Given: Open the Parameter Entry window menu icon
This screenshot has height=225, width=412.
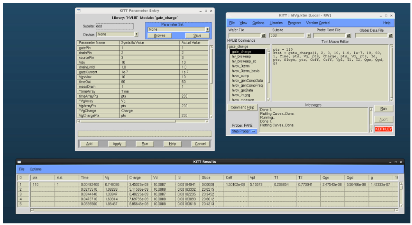Looking at the screenshot, I should (x=78, y=11).
